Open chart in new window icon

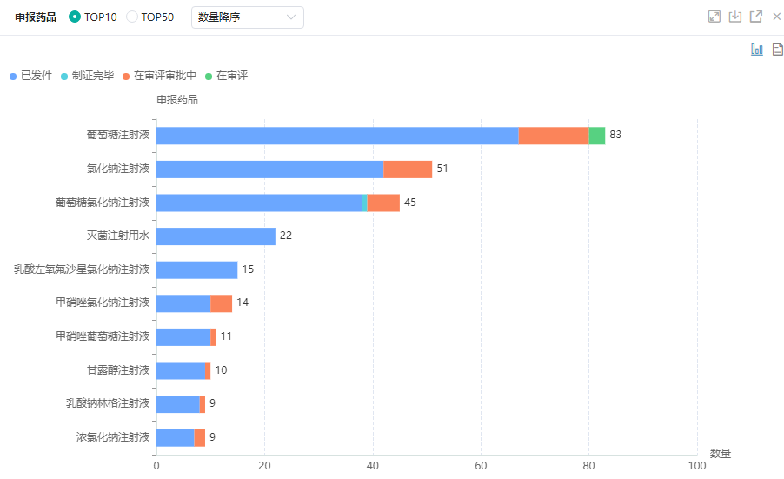[x=755, y=17]
